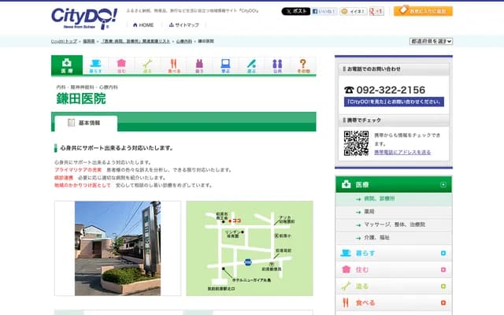
Task: Click the coffee cup icon in sidebar
Action: tap(346, 253)
